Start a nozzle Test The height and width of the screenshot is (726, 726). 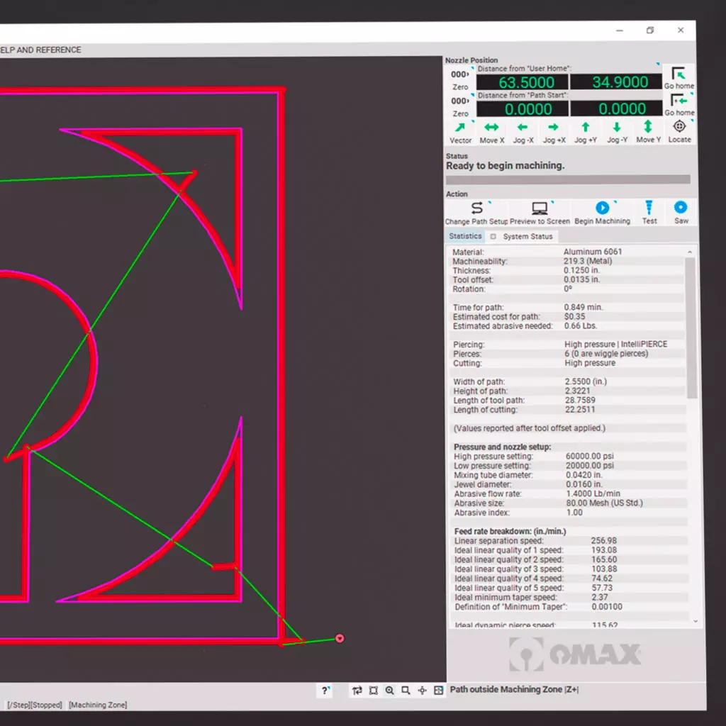tap(649, 208)
